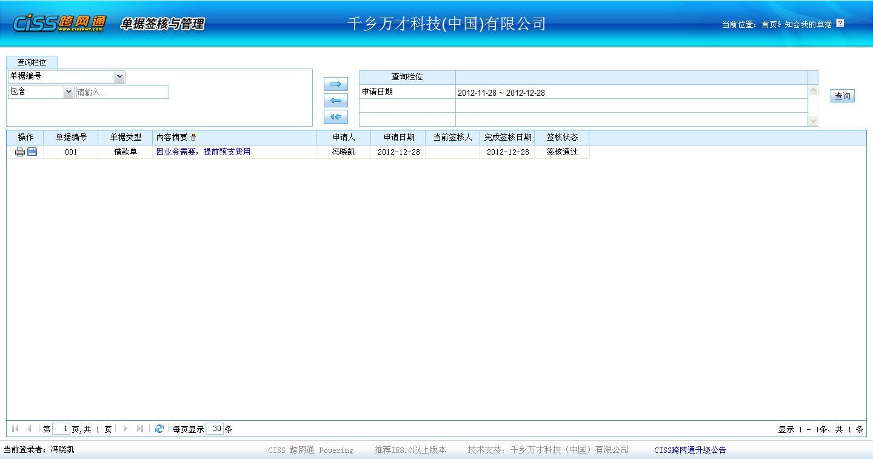Click the right arrow to add query field
This screenshot has height=459, width=873.
click(335, 84)
